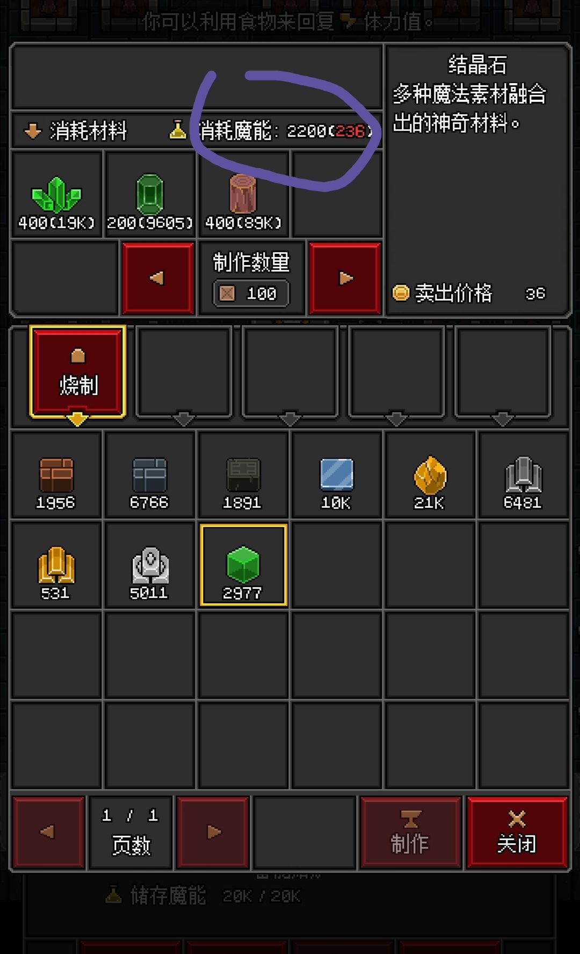Increase craft quantity with right arrow
The height and width of the screenshot is (954, 580).
coord(345,278)
